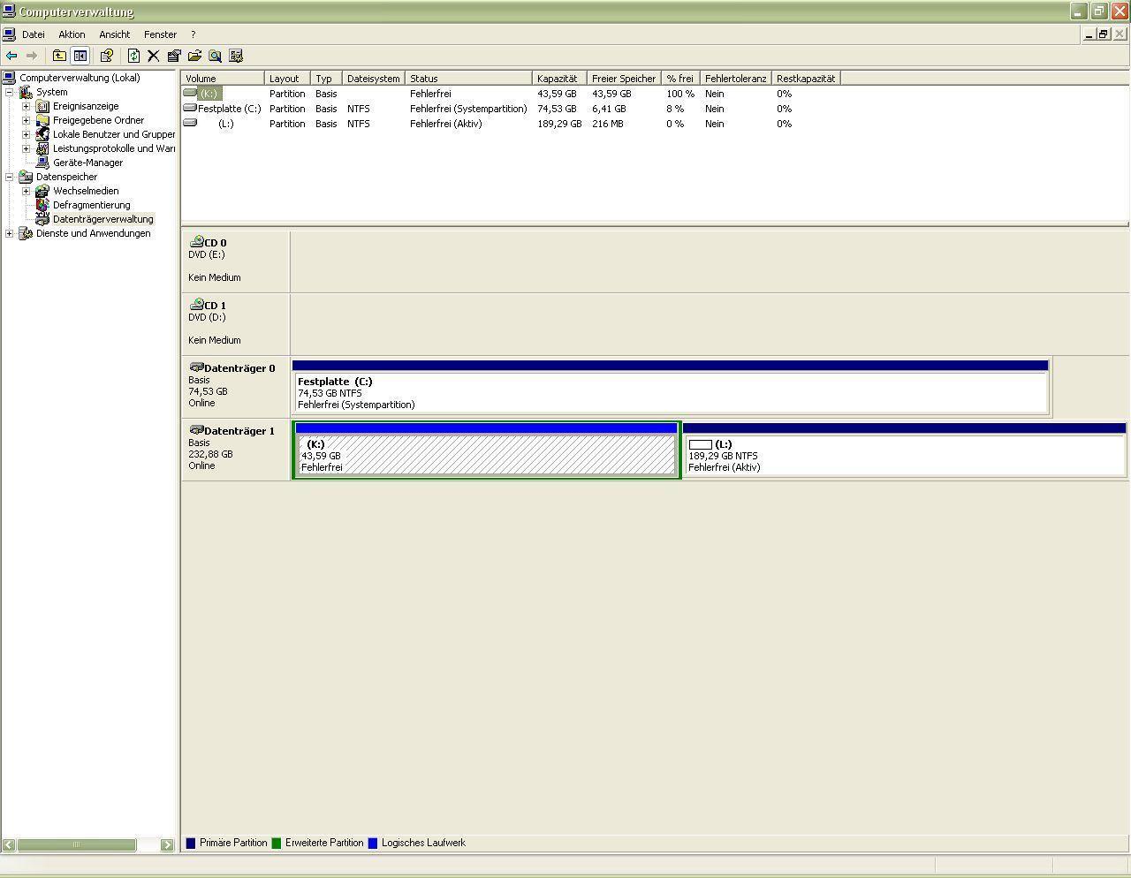Image resolution: width=1131 pixels, height=878 pixels.
Task: Go up one level with folder icon
Action: click(x=59, y=56)
